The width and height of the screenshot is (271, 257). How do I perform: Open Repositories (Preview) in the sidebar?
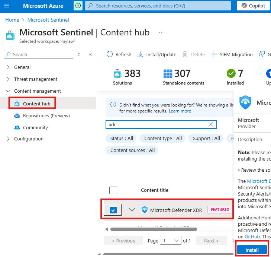46,115
